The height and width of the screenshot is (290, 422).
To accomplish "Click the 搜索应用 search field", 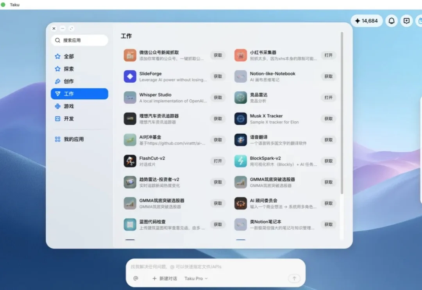I will click(x=79, y=40).
